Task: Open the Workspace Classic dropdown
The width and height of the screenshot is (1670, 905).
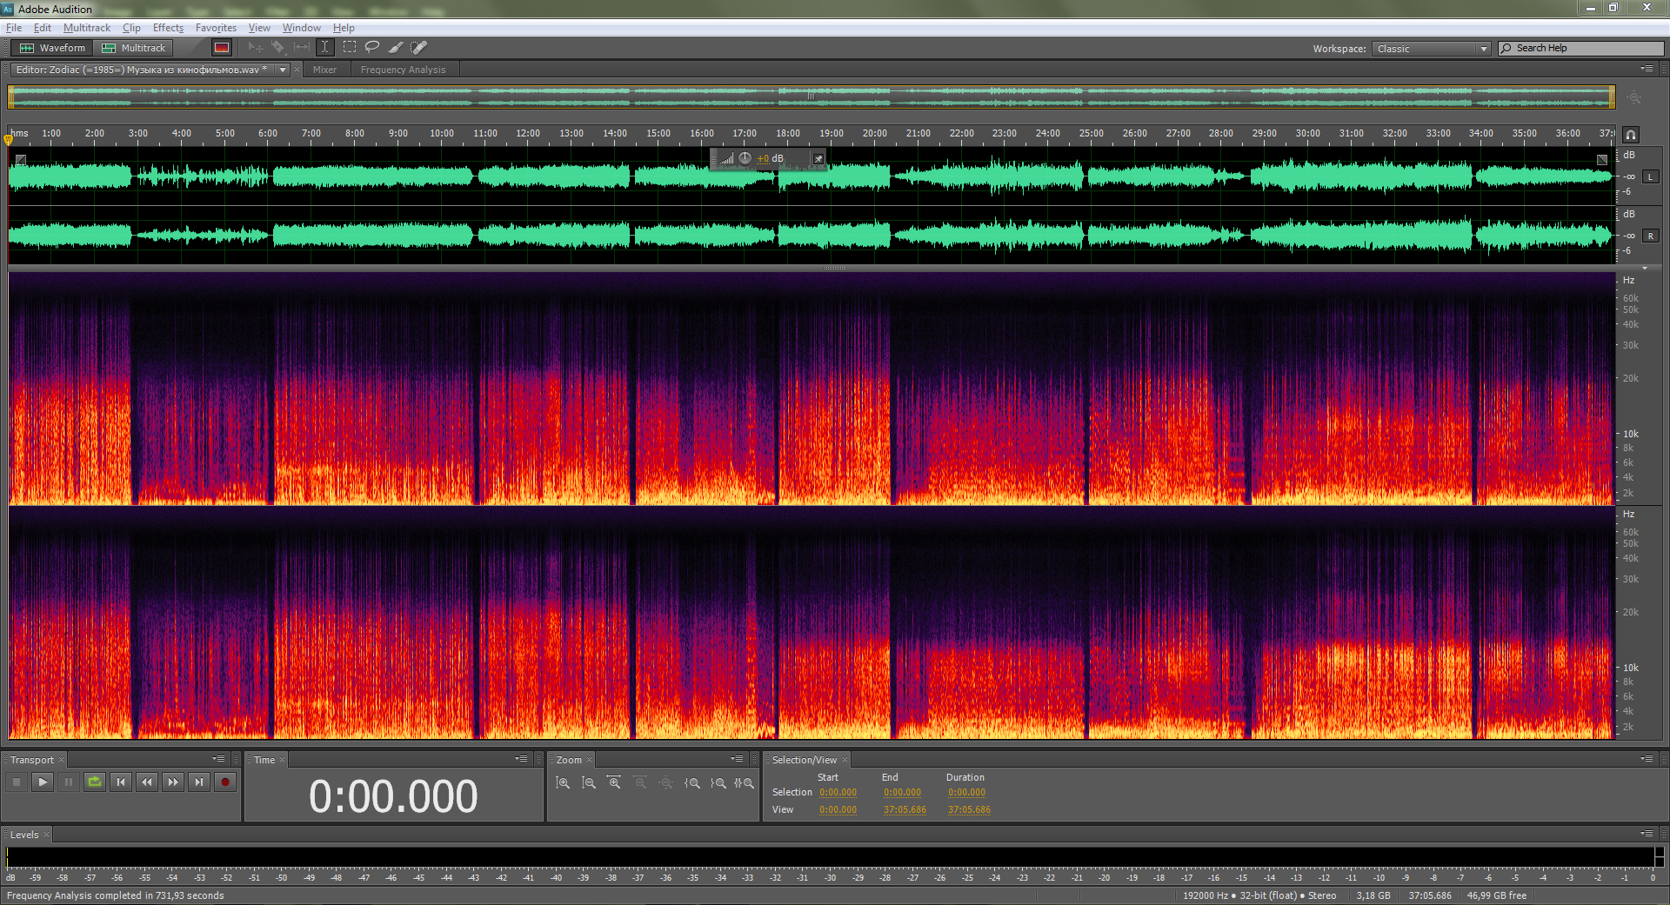Action: pyautogui.click(x=1432, y=49)
